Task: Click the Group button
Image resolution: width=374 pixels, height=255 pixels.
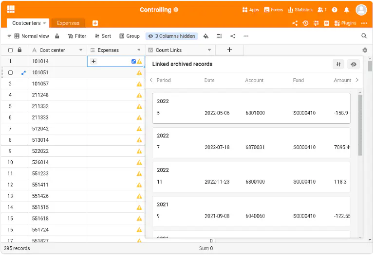Action: 130,36
